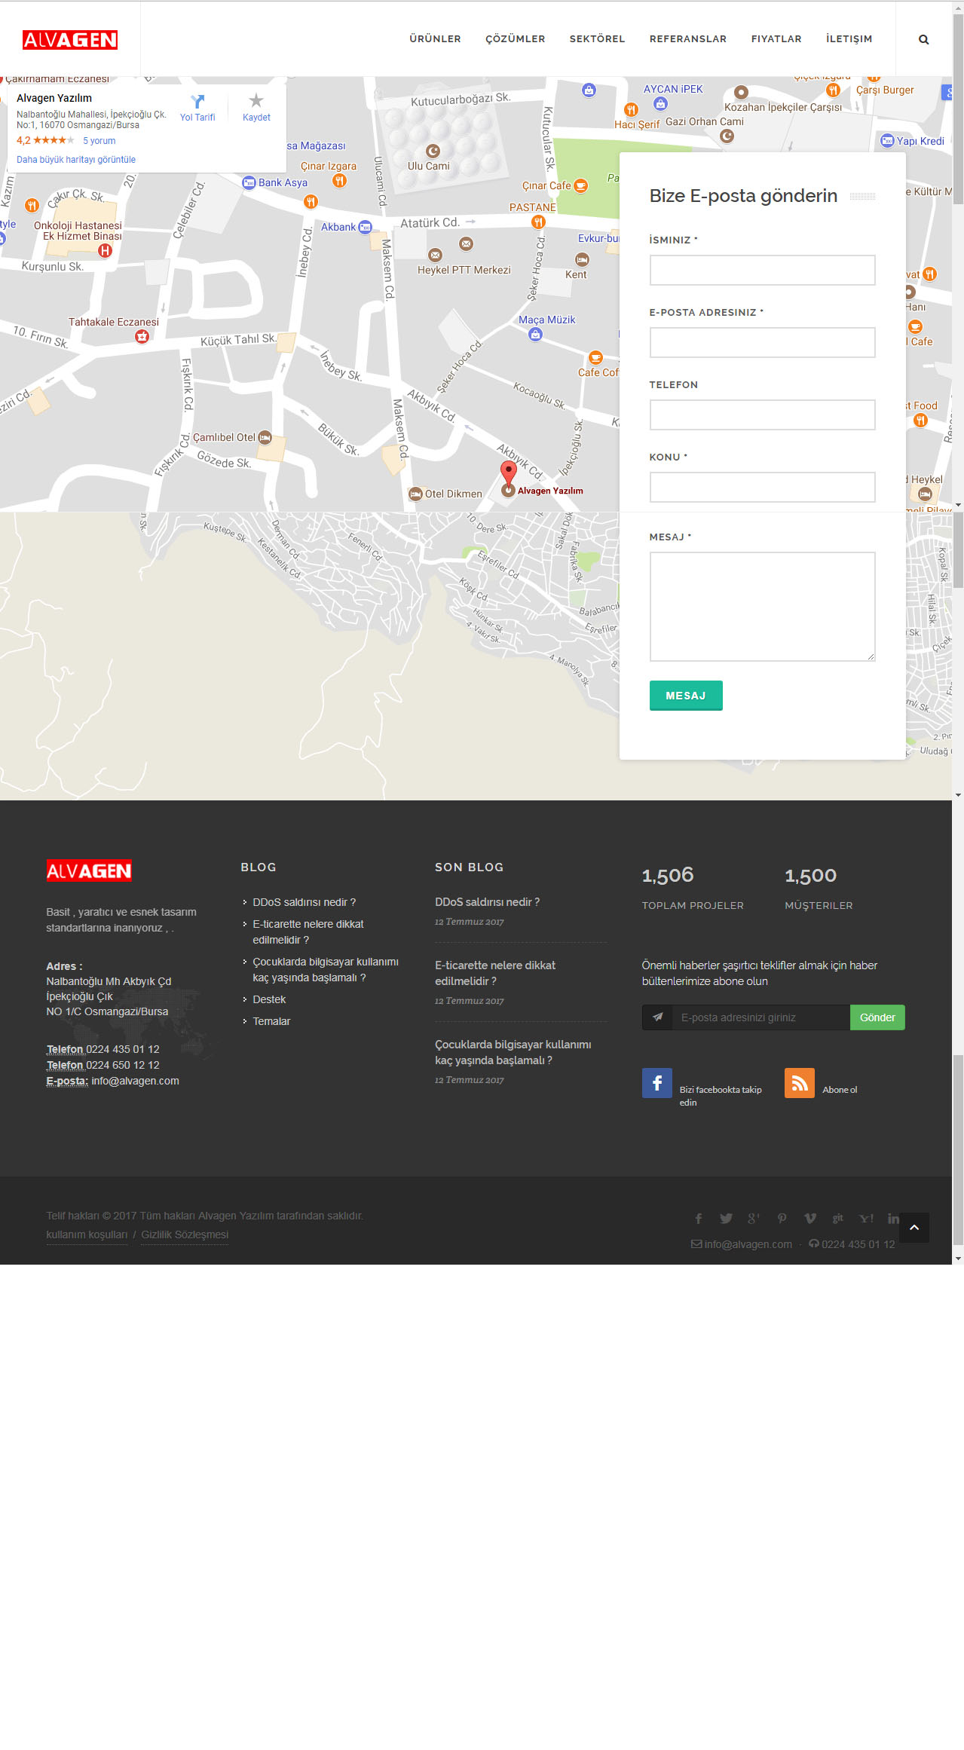964x1750 pixels.
Task: Open the SEKTÖREL menu
Action: (597, 39)
